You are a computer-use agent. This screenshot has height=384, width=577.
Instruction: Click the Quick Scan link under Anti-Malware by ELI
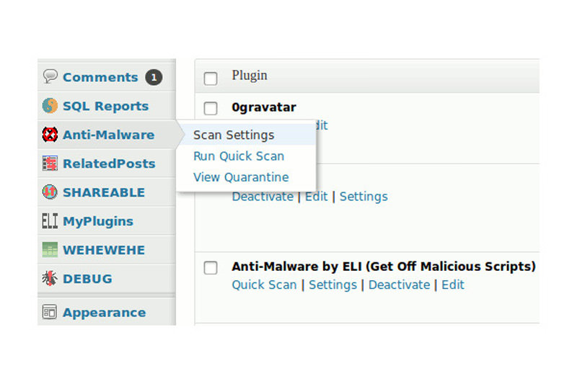(x=264, y=285)
